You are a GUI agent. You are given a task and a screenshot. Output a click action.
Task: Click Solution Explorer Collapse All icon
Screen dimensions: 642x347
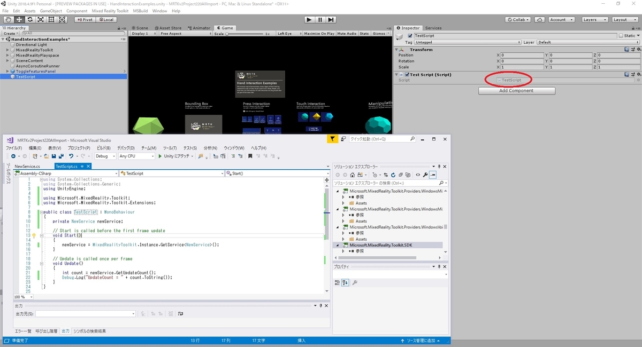[x=401, y=175]
